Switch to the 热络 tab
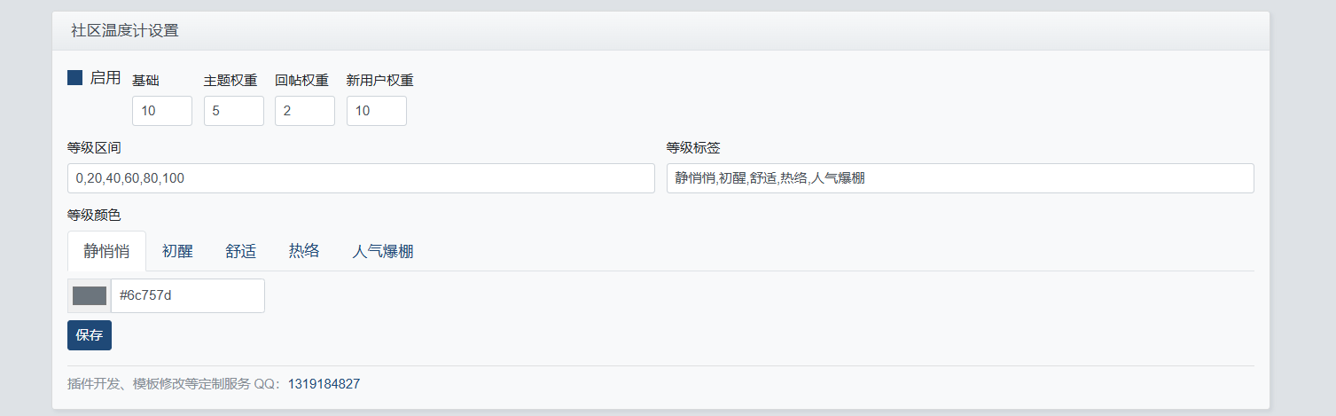The height and width of the screenshot is (416, 1336). 304,251
